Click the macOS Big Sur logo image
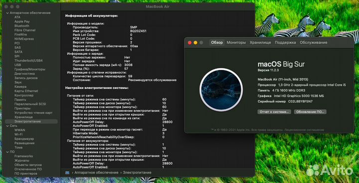This screenshot has height=183, width=359. pos(221,90)
